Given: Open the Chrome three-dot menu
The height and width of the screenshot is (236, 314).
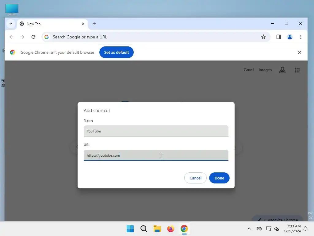Looking at the screenshot, I should [x=301, y=37].
